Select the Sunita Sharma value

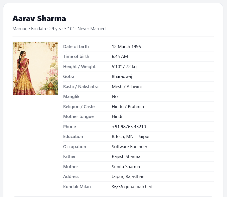point(126,167)
